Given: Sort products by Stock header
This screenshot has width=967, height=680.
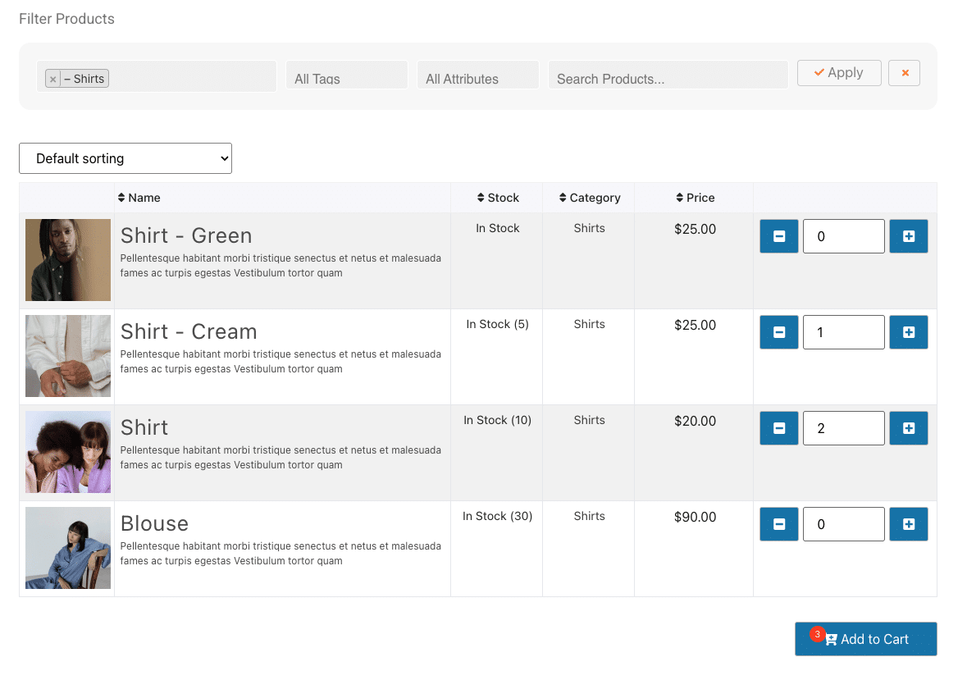Looking at the screenshot, I should tap(498, 198).
